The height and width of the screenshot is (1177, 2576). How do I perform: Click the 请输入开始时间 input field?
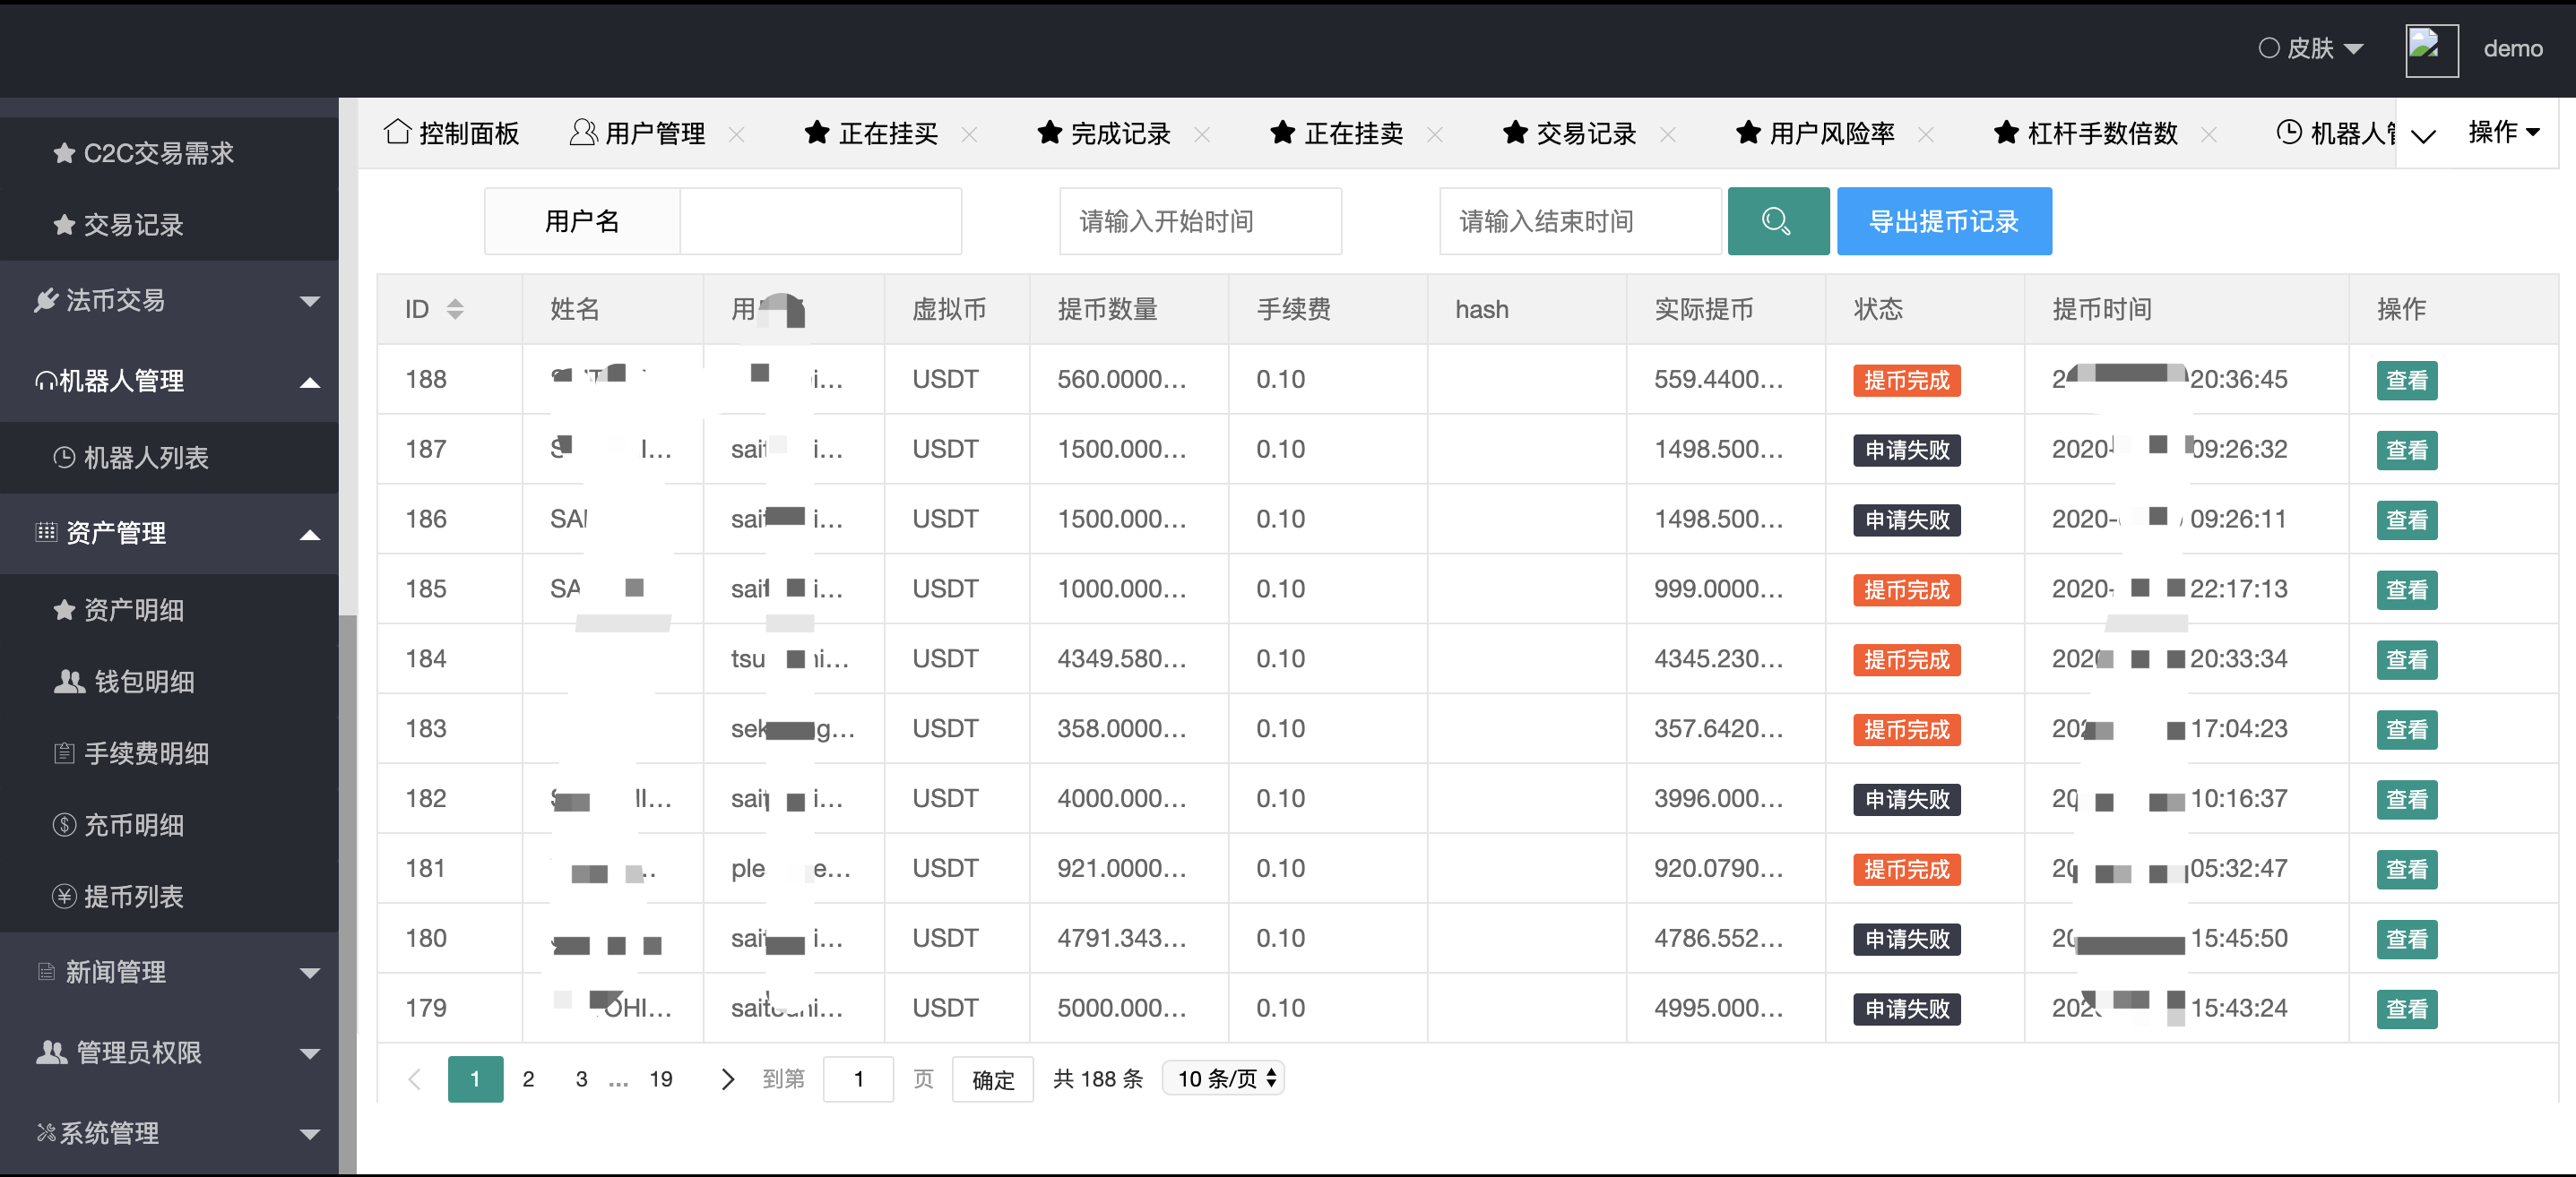tap(1199, 221)
